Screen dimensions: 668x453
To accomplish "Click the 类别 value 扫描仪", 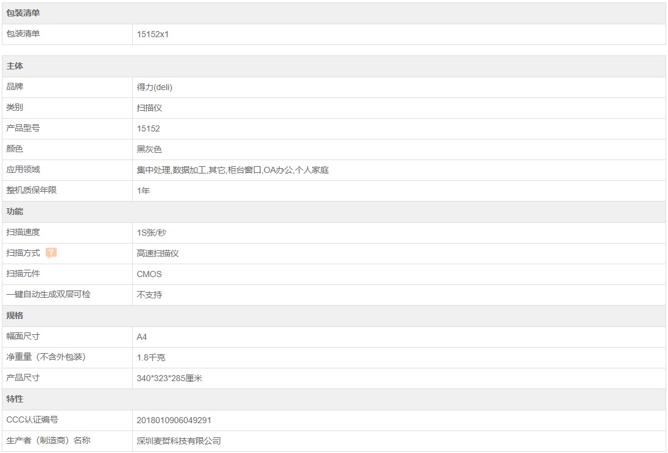I will pyautogui.click(x=149, y=108).
